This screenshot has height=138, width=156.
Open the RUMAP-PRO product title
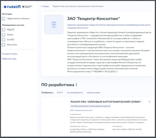coord(105,102)
